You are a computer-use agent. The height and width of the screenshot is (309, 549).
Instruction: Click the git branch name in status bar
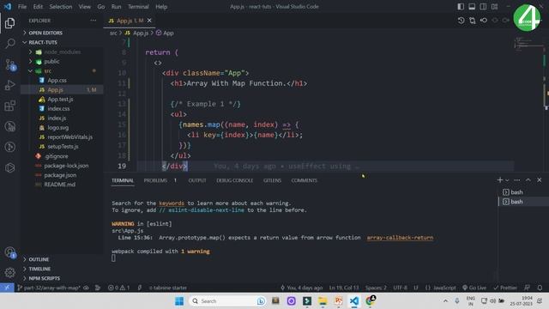[49, 288]
